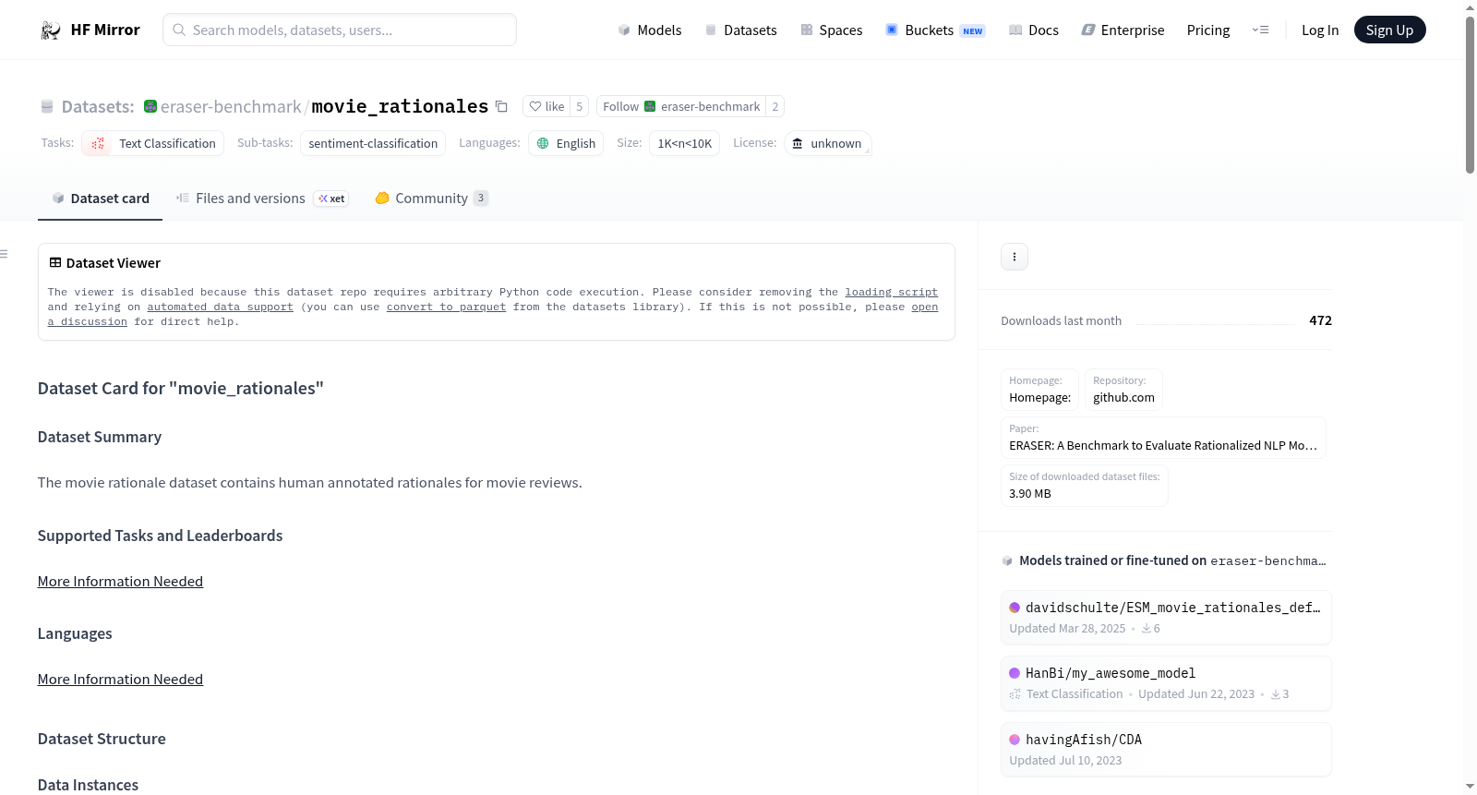Screen dimensions: 1477x795
Task: Click the Data Instances heading
Action: pyautogui.click(x=88, y=785)
